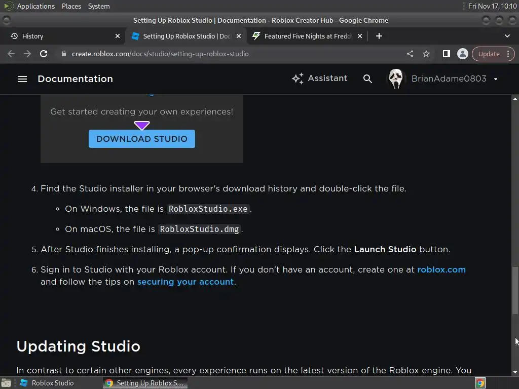519x389 pixels.
Task: Click the RobloxStudio.dmg code text
Action: (x=199, y=229)
